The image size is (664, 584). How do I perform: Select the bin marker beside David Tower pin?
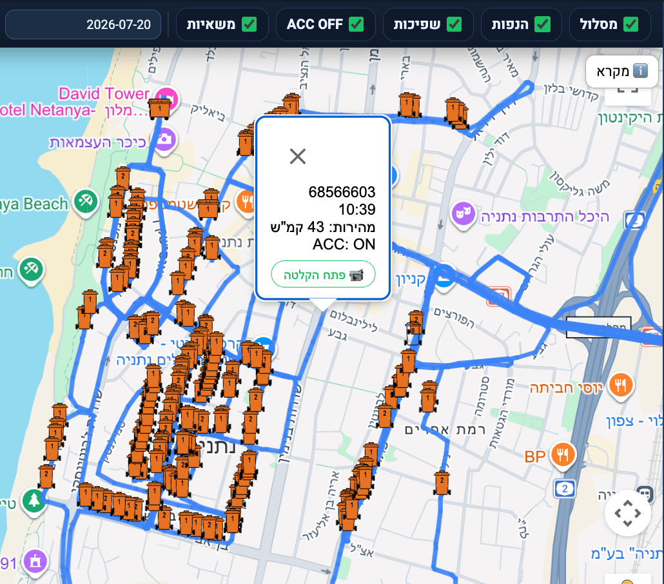click(159, 108)
